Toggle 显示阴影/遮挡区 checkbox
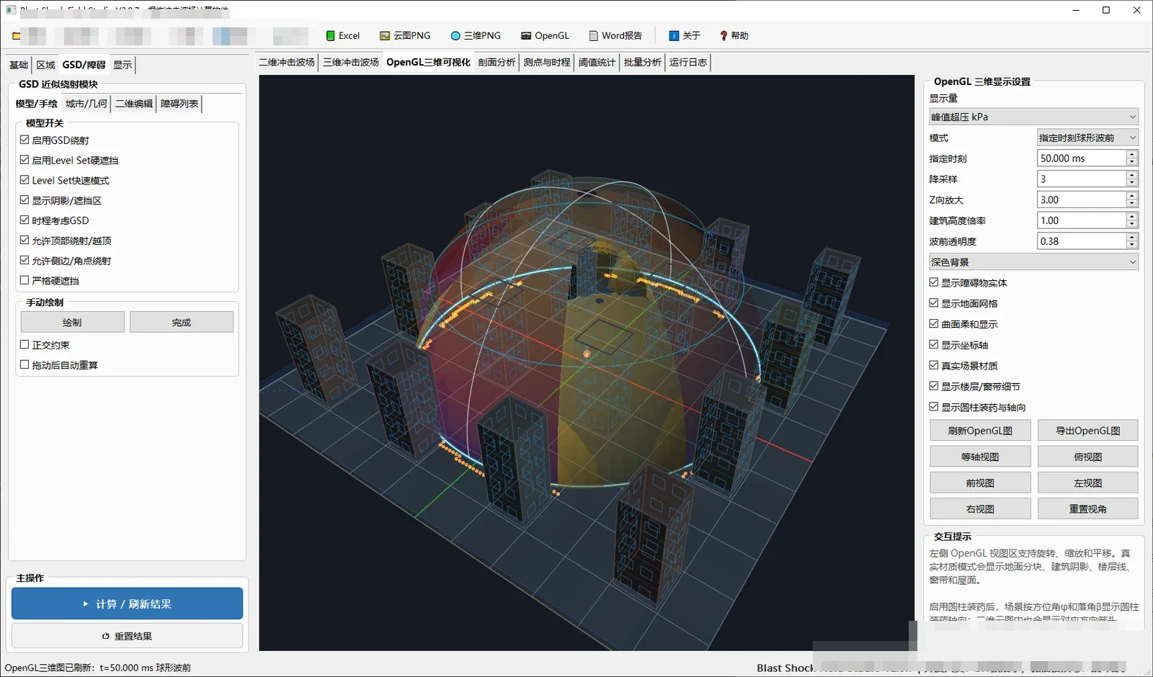This screenshot has width=1153, height=677. (x=25, y=200)
